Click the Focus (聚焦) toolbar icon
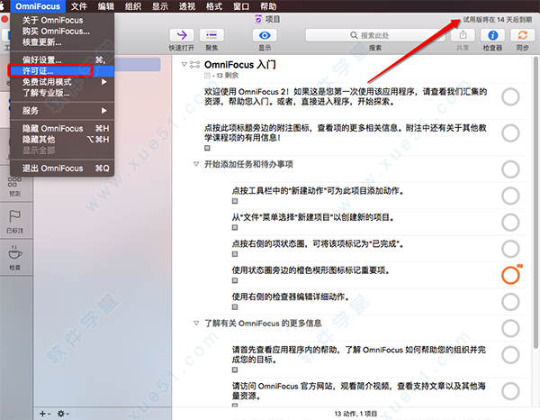This screenshot has width=540, height=420. click(211, 35)
